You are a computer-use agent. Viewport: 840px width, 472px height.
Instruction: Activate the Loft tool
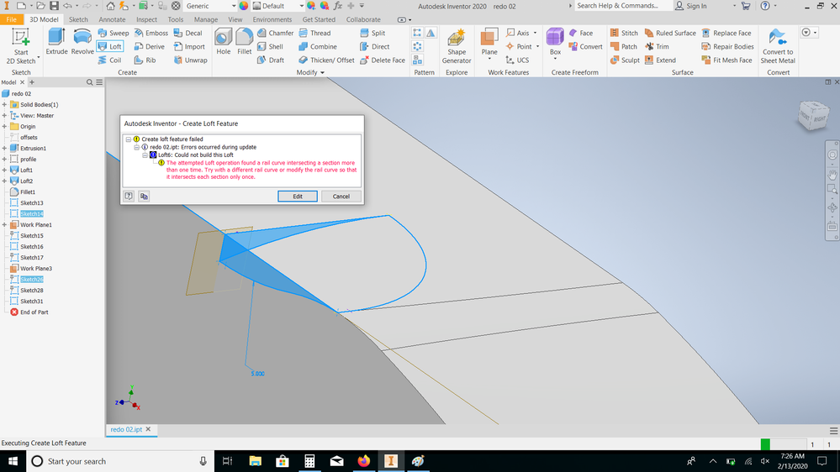pos(110,46)
